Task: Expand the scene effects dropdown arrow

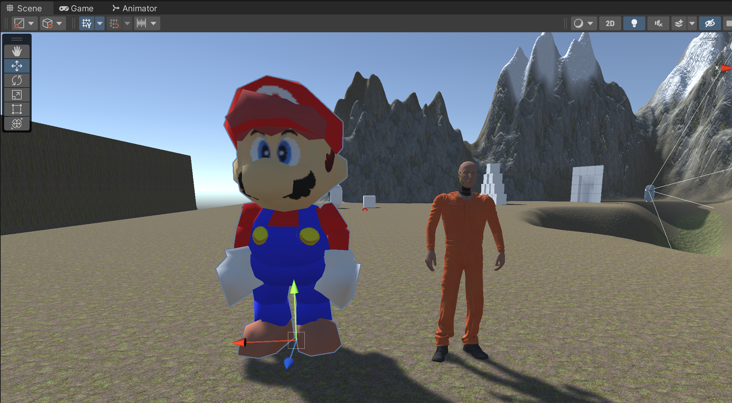Action: click(x=692, y=23)
